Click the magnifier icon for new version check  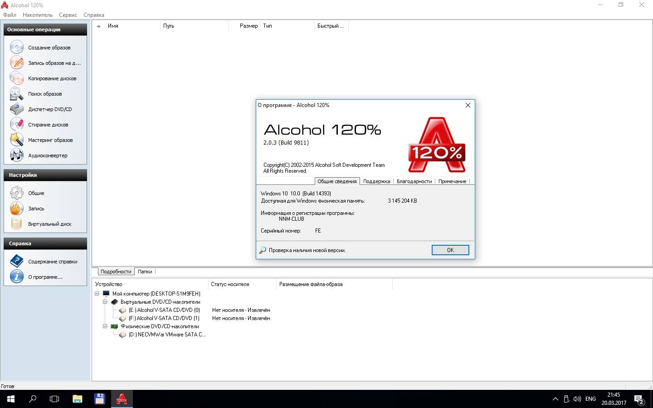263,250
